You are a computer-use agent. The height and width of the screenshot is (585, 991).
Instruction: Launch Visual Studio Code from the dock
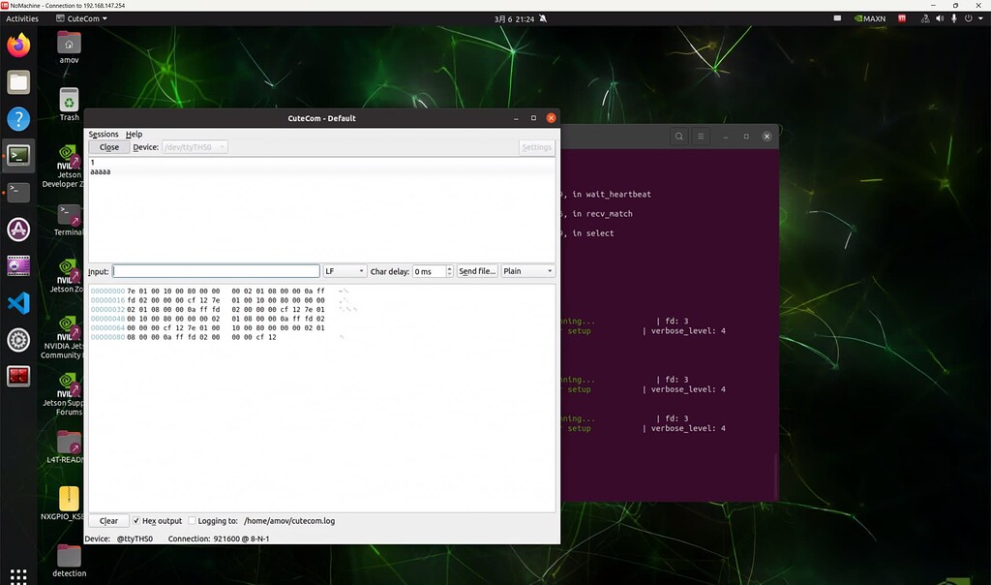coord(18,303)
